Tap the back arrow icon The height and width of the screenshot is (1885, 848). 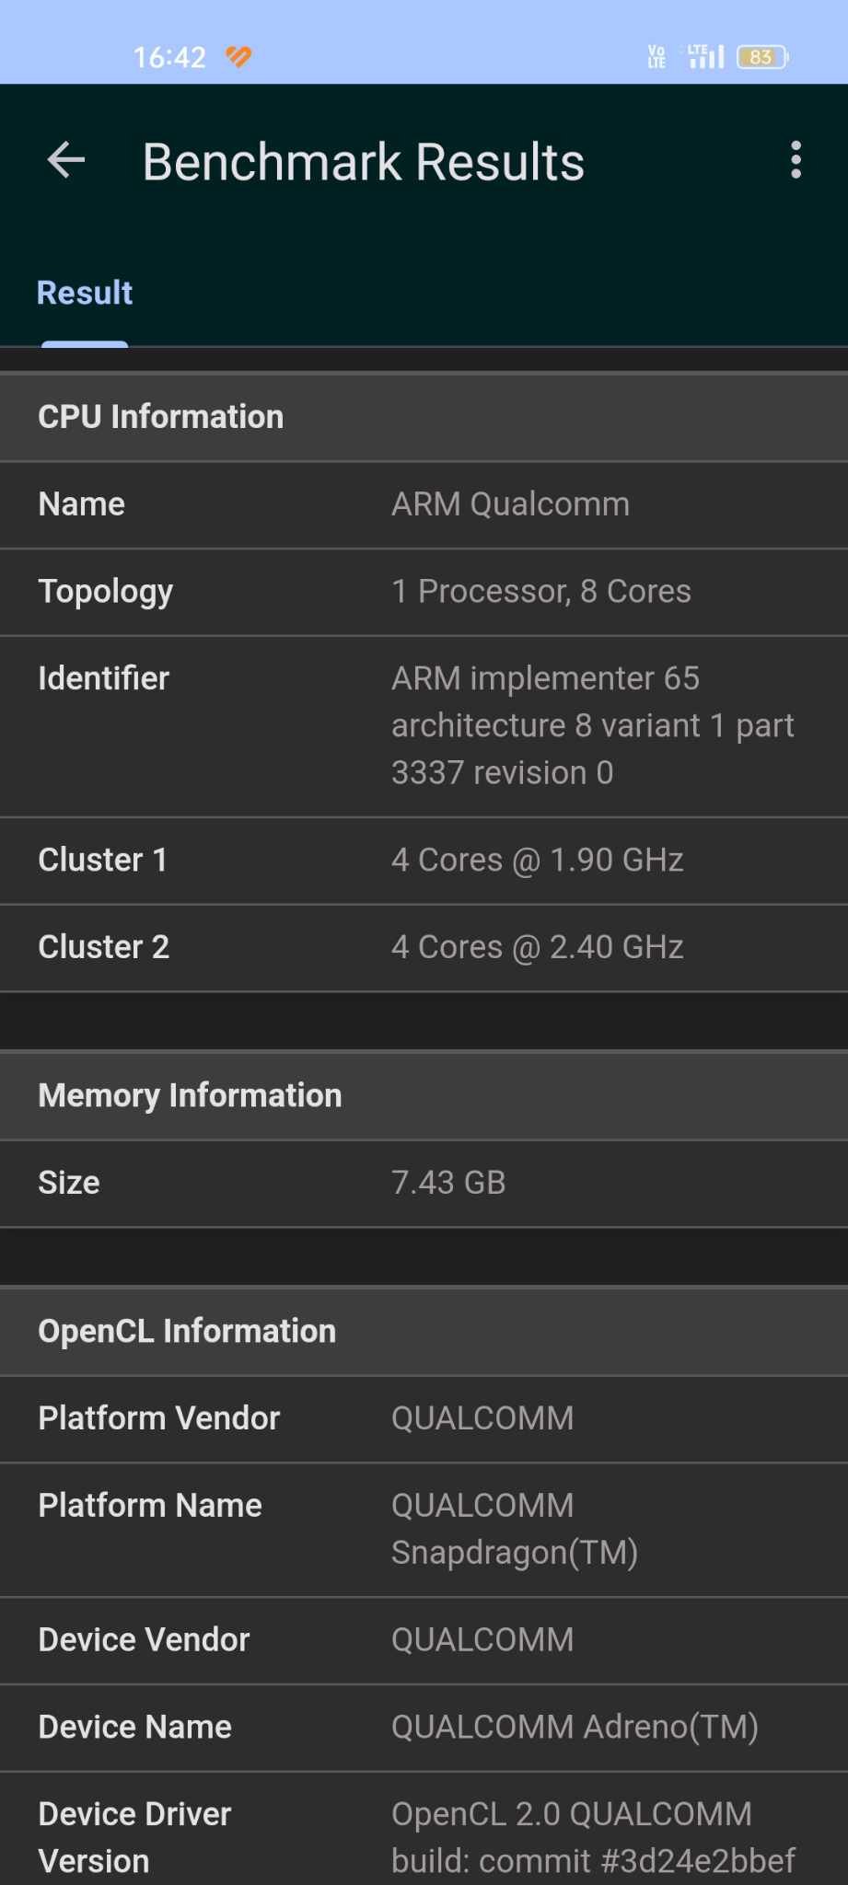[x=65, y=161]
